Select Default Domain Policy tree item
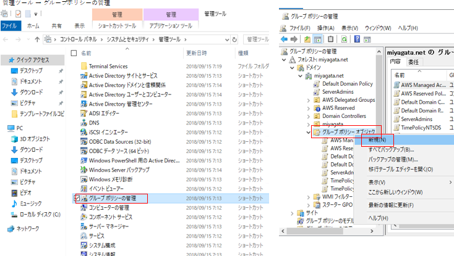 click(x=348, y=84)
